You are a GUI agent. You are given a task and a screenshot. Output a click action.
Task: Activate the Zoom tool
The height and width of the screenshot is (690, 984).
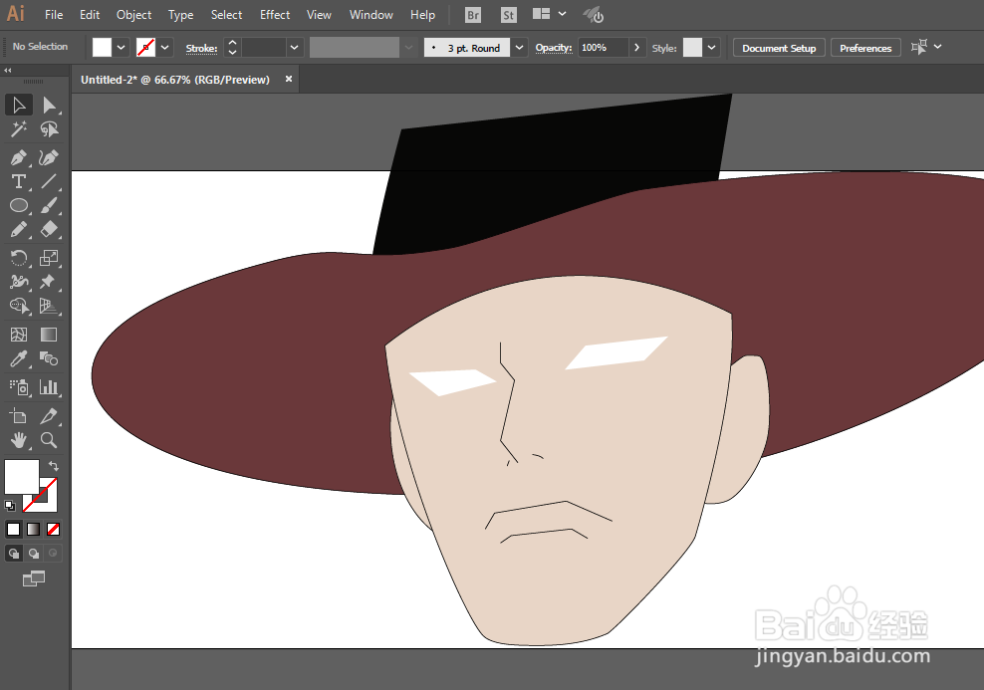pos(48,440)
